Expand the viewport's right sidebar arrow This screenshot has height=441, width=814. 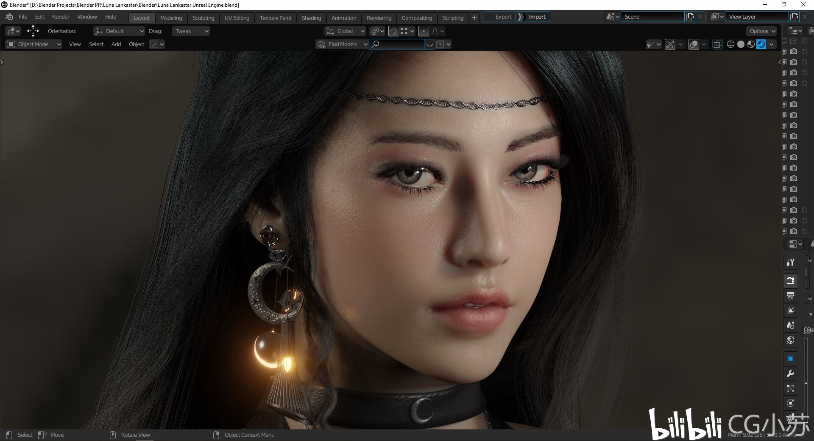(779, 62)
